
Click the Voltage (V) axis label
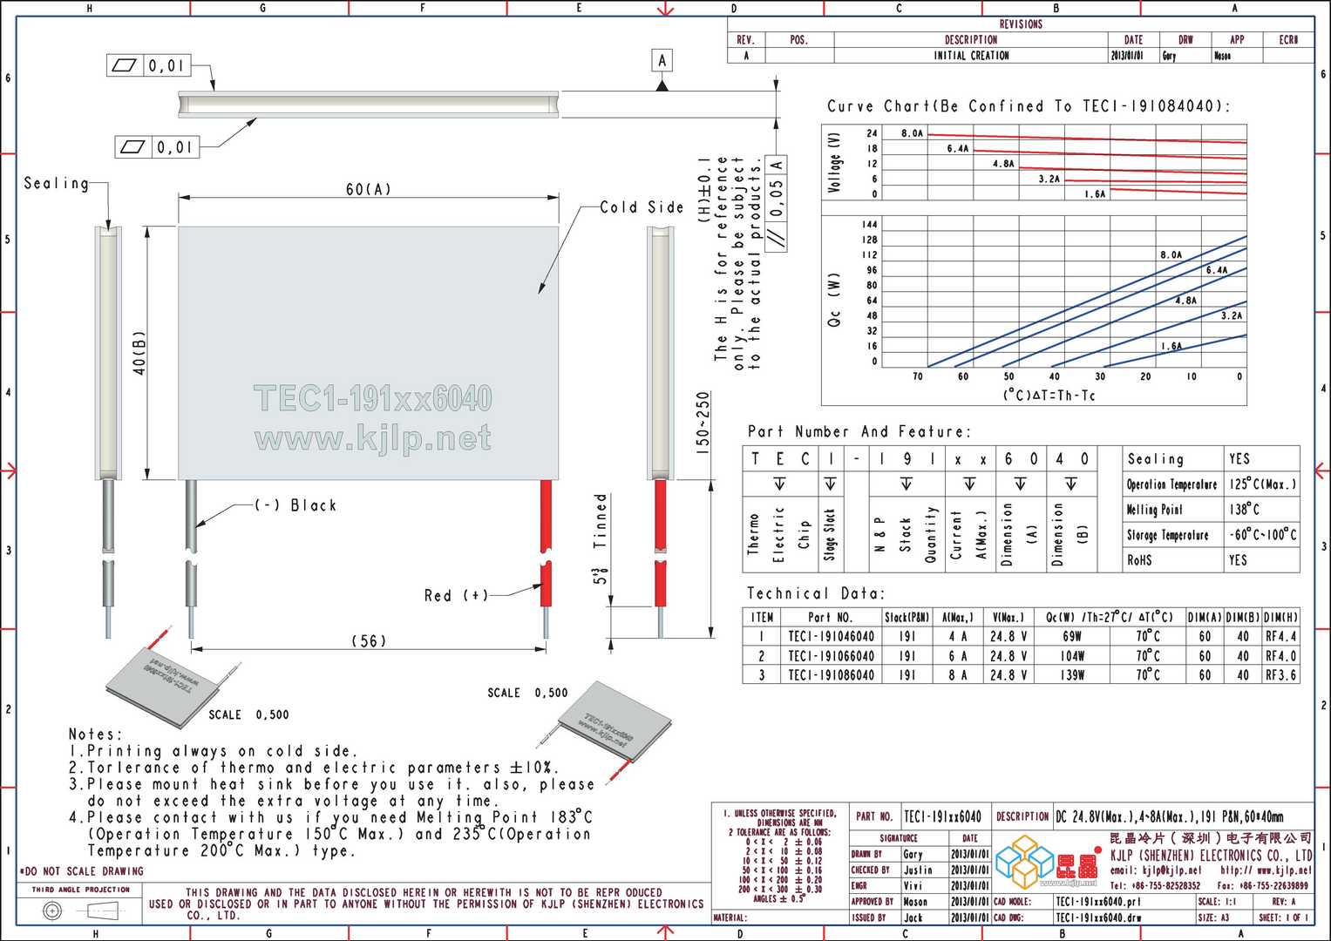835,163
